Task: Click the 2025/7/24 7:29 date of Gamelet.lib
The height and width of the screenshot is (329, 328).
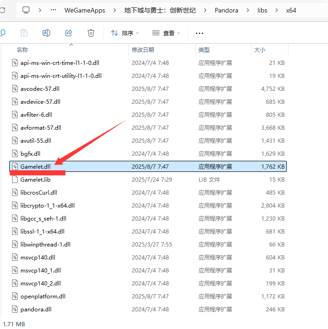Action: click(152, 180)
